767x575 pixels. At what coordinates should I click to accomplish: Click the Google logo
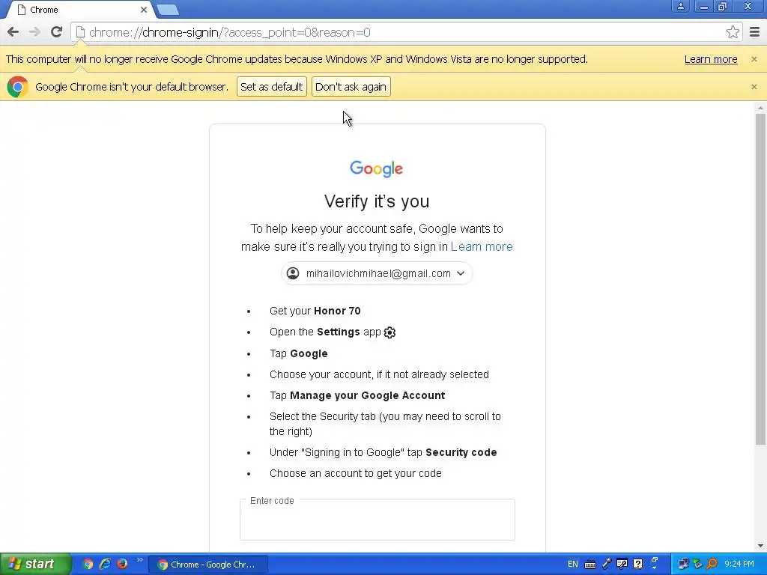pyautogui.click(x=376, y=168)
